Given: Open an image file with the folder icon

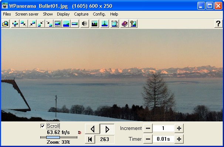Looking at the screenshot, I should pos(6,23).
